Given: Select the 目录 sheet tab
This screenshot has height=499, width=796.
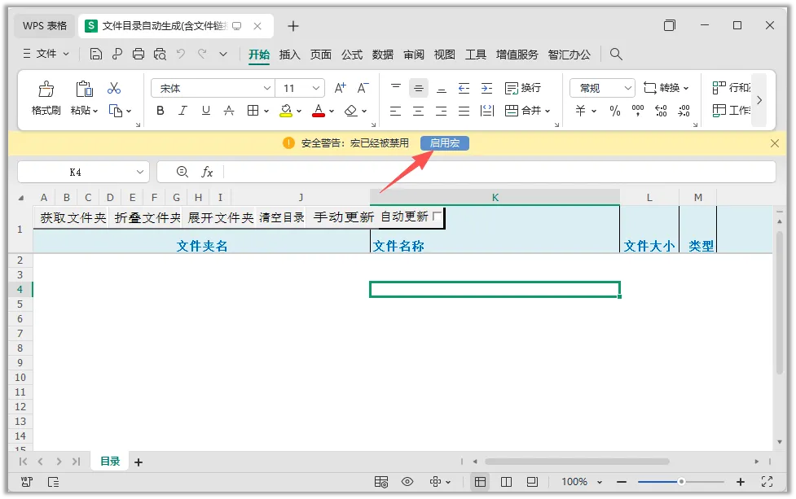Looking at the screenshot, I should pos(110,462).
